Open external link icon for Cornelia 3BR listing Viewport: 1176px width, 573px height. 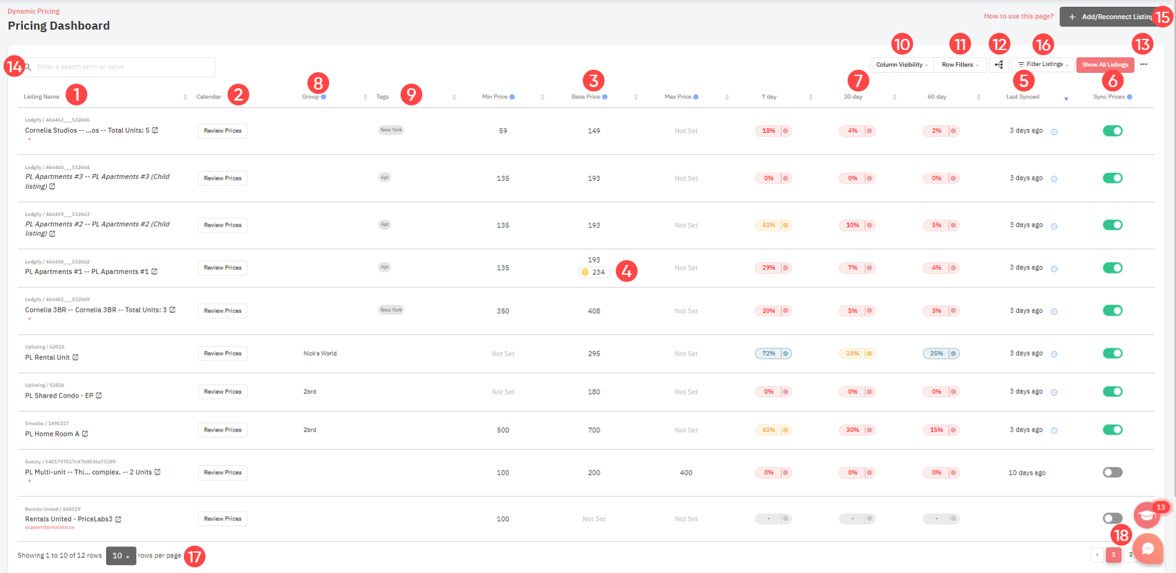[x=172, y=310]
